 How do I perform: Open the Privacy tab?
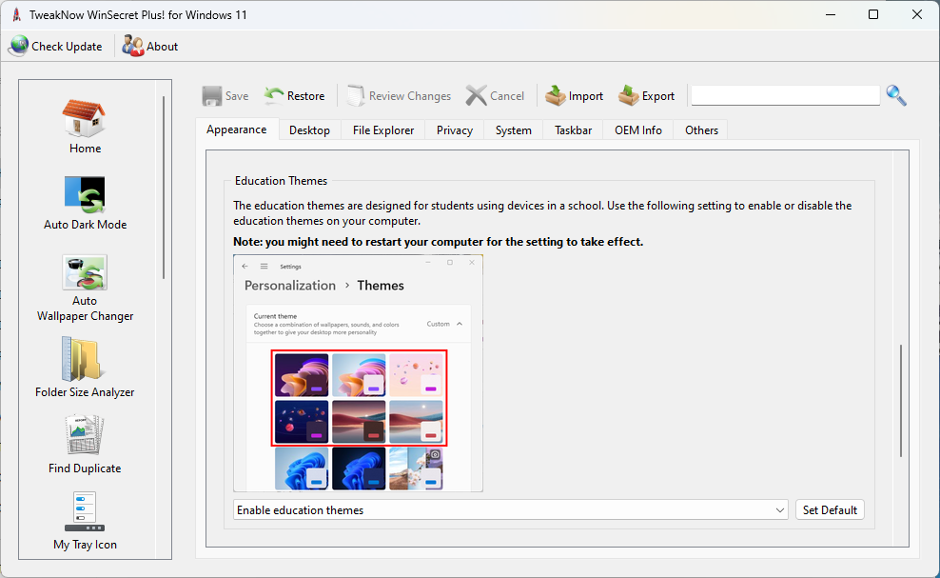(x=455, y=130)
